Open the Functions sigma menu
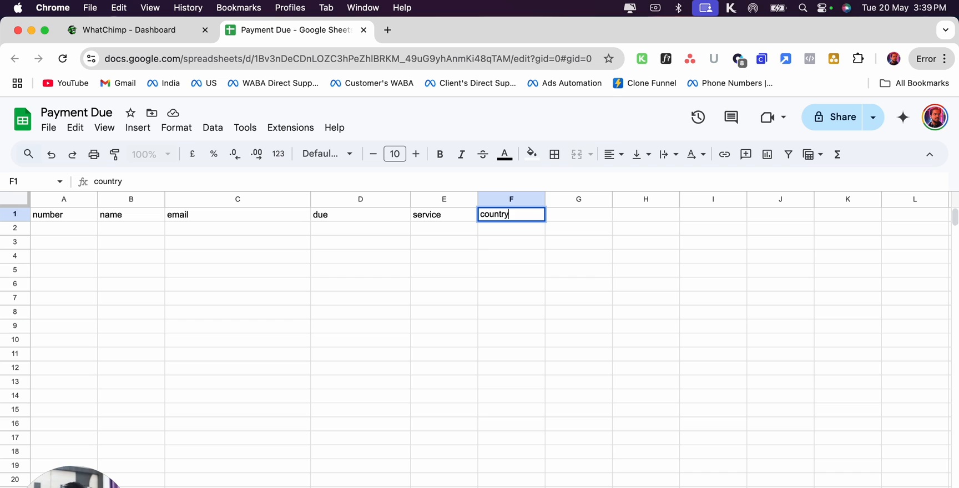Viewport: 959px width, 488px height. pyautogui.click(x=837, y=154)
